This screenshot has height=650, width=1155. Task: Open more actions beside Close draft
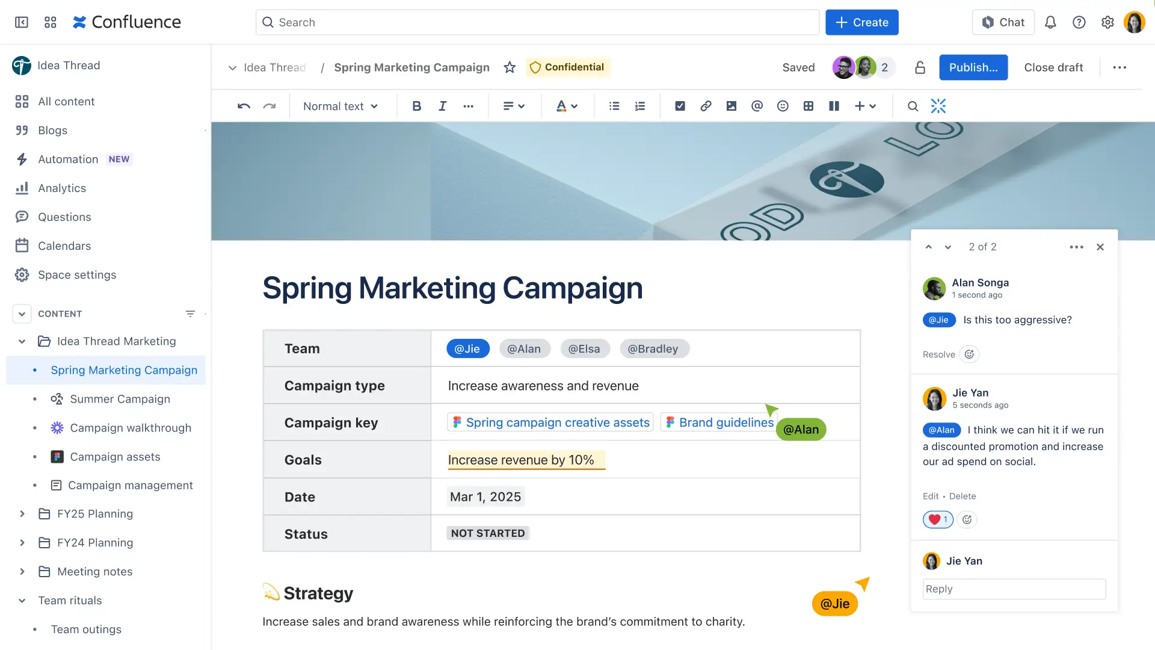pos(1120,67)
